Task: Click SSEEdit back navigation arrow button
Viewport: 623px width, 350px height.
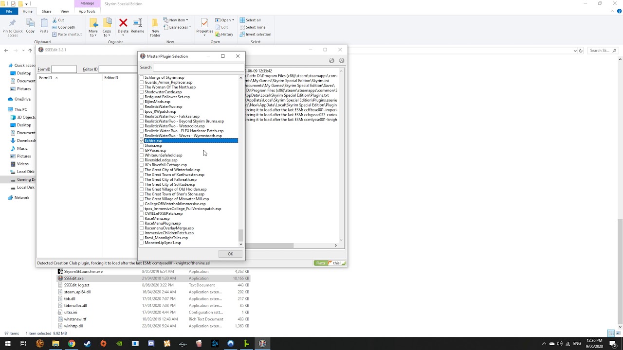Action: coord(331,61)
